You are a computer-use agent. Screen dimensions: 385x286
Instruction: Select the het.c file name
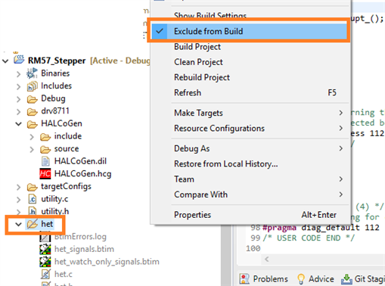[x=64, y=274]
